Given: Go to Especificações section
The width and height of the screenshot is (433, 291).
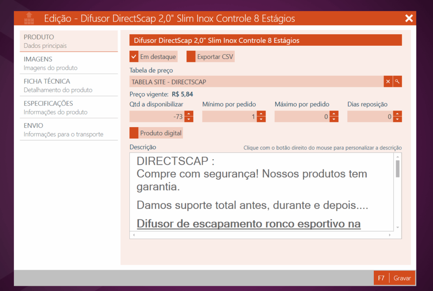Looking at the screenshot, I should coord(69,108).
